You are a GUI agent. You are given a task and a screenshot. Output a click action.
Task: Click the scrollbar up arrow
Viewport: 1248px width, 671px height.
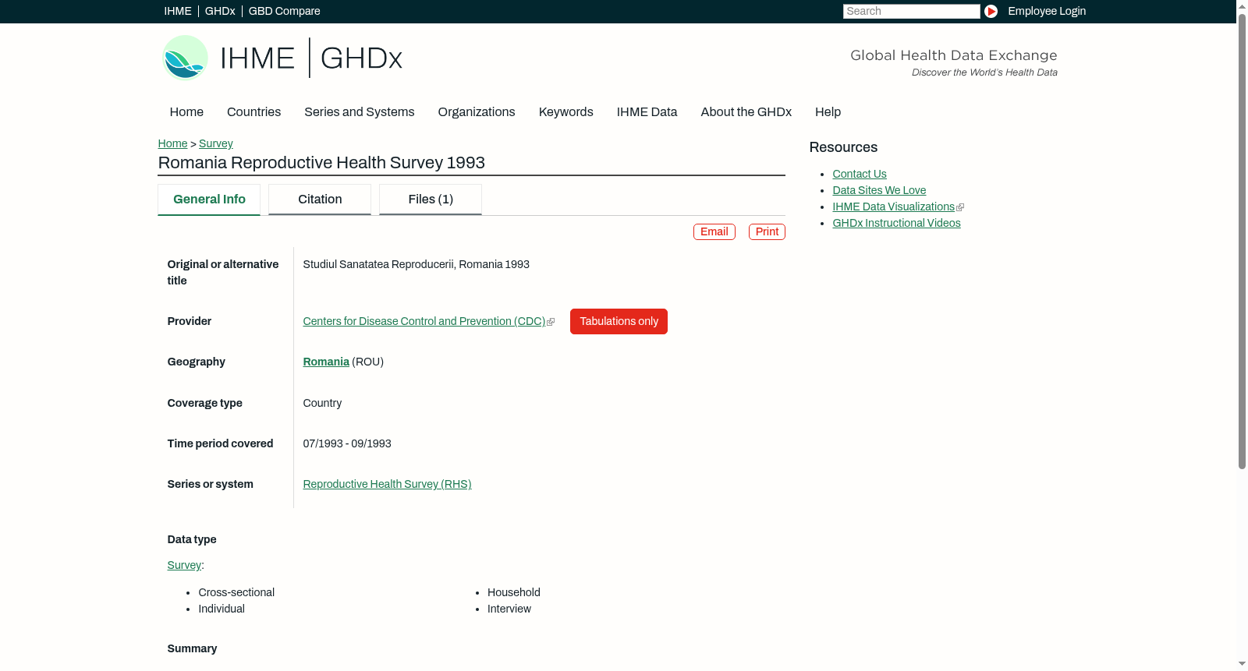tap(1242, 5)
